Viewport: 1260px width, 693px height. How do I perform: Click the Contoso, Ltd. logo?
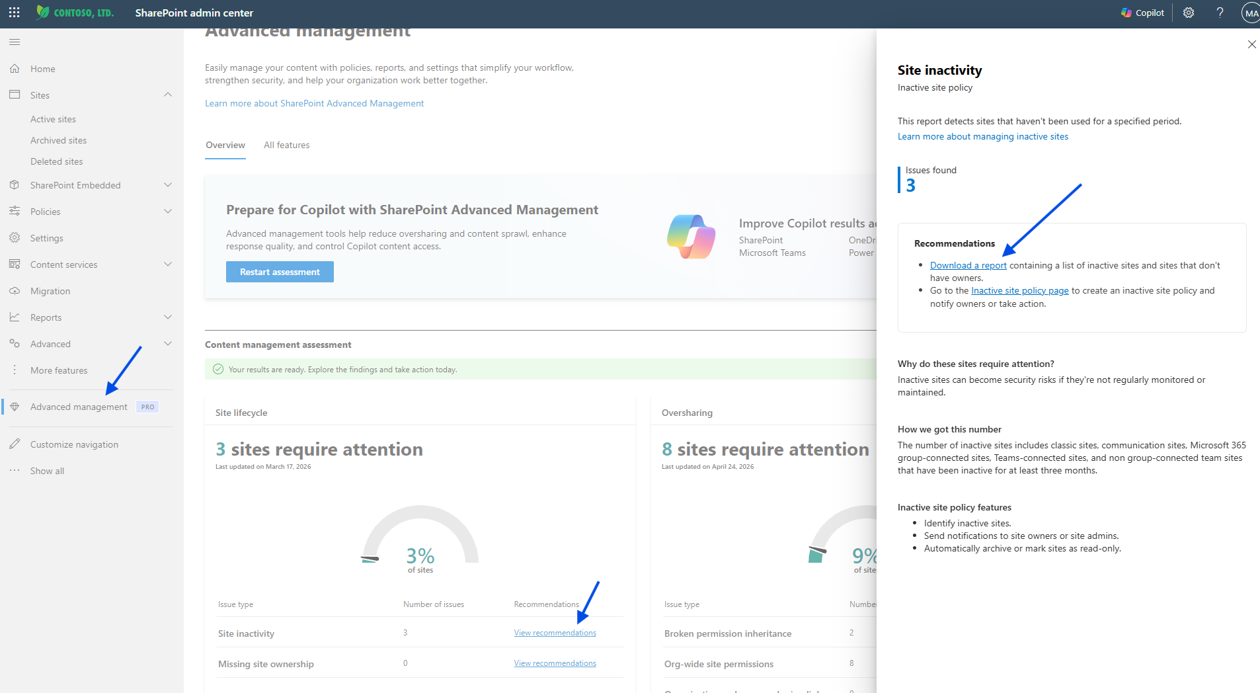75,13
